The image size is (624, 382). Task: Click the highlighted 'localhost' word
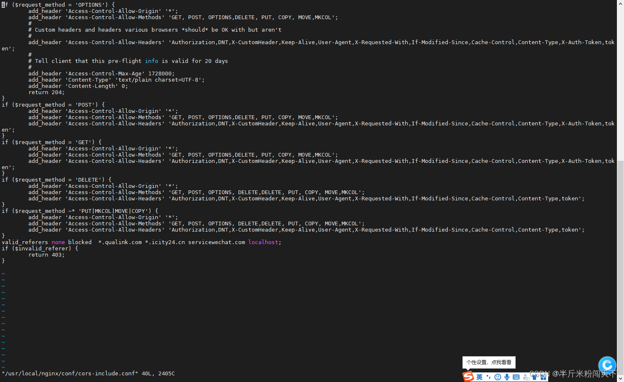click(x=263, y=242)
